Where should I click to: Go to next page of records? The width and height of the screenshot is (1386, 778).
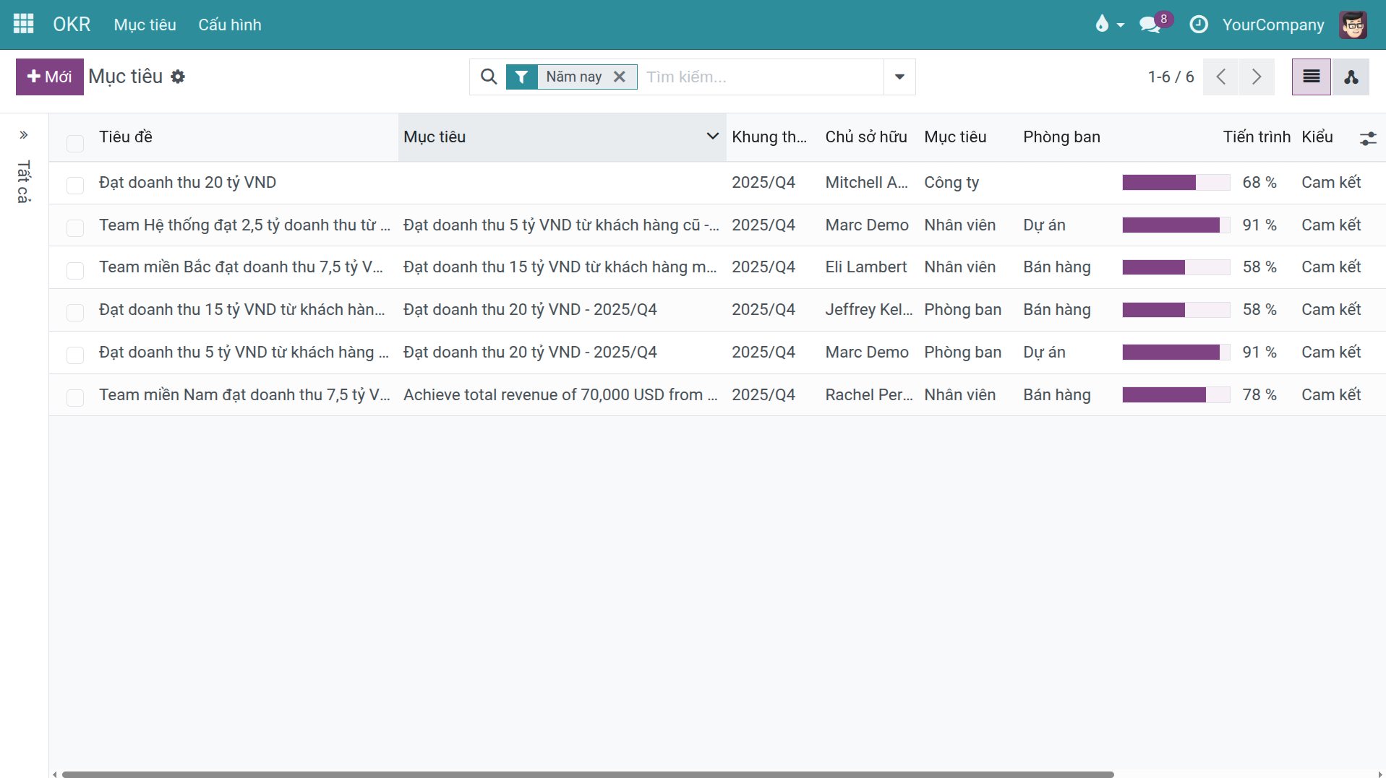(x=1257, y=77)
